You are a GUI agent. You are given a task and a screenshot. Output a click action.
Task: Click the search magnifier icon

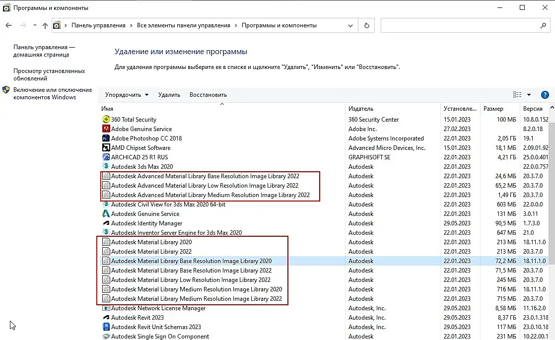(543, 25)
